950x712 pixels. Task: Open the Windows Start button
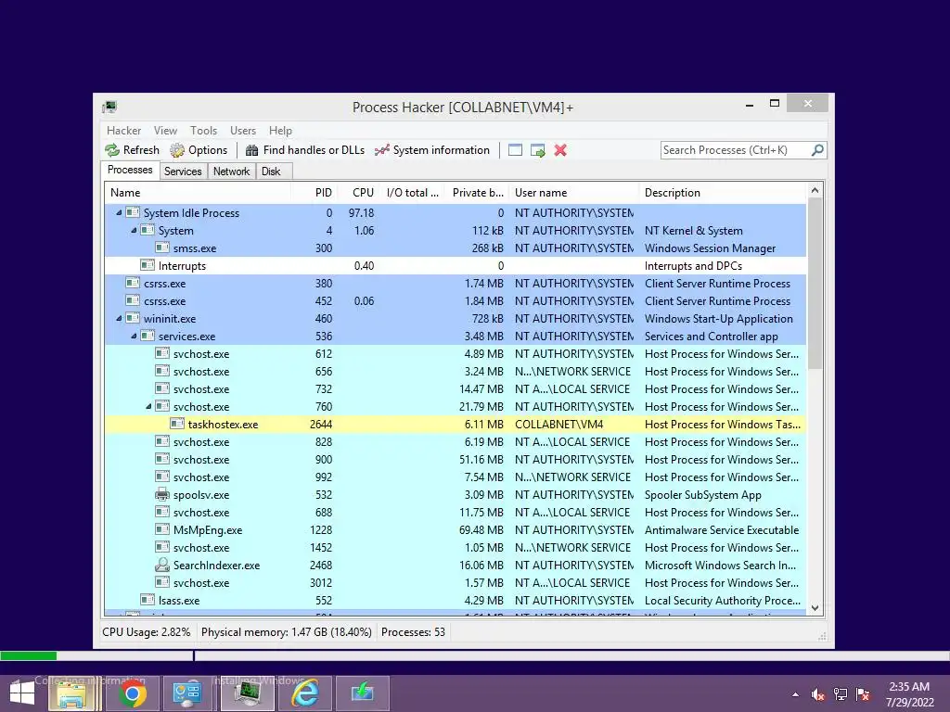tap(22, 693)
